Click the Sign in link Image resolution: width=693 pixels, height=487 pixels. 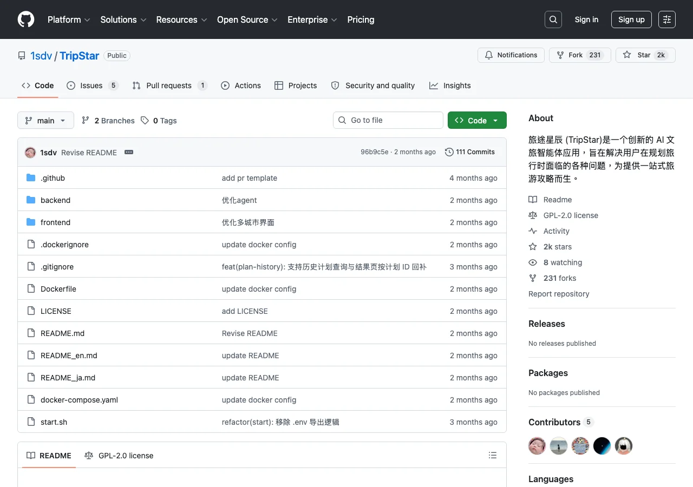point(586,19)
